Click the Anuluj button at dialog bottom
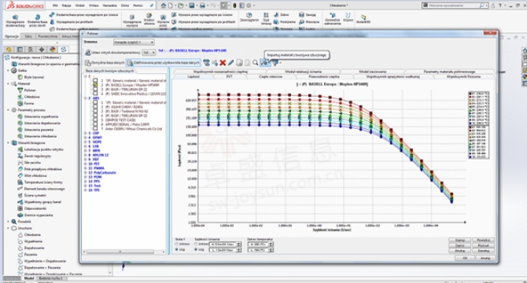This screenshot has width=527, height=283. tap(485, 258)
